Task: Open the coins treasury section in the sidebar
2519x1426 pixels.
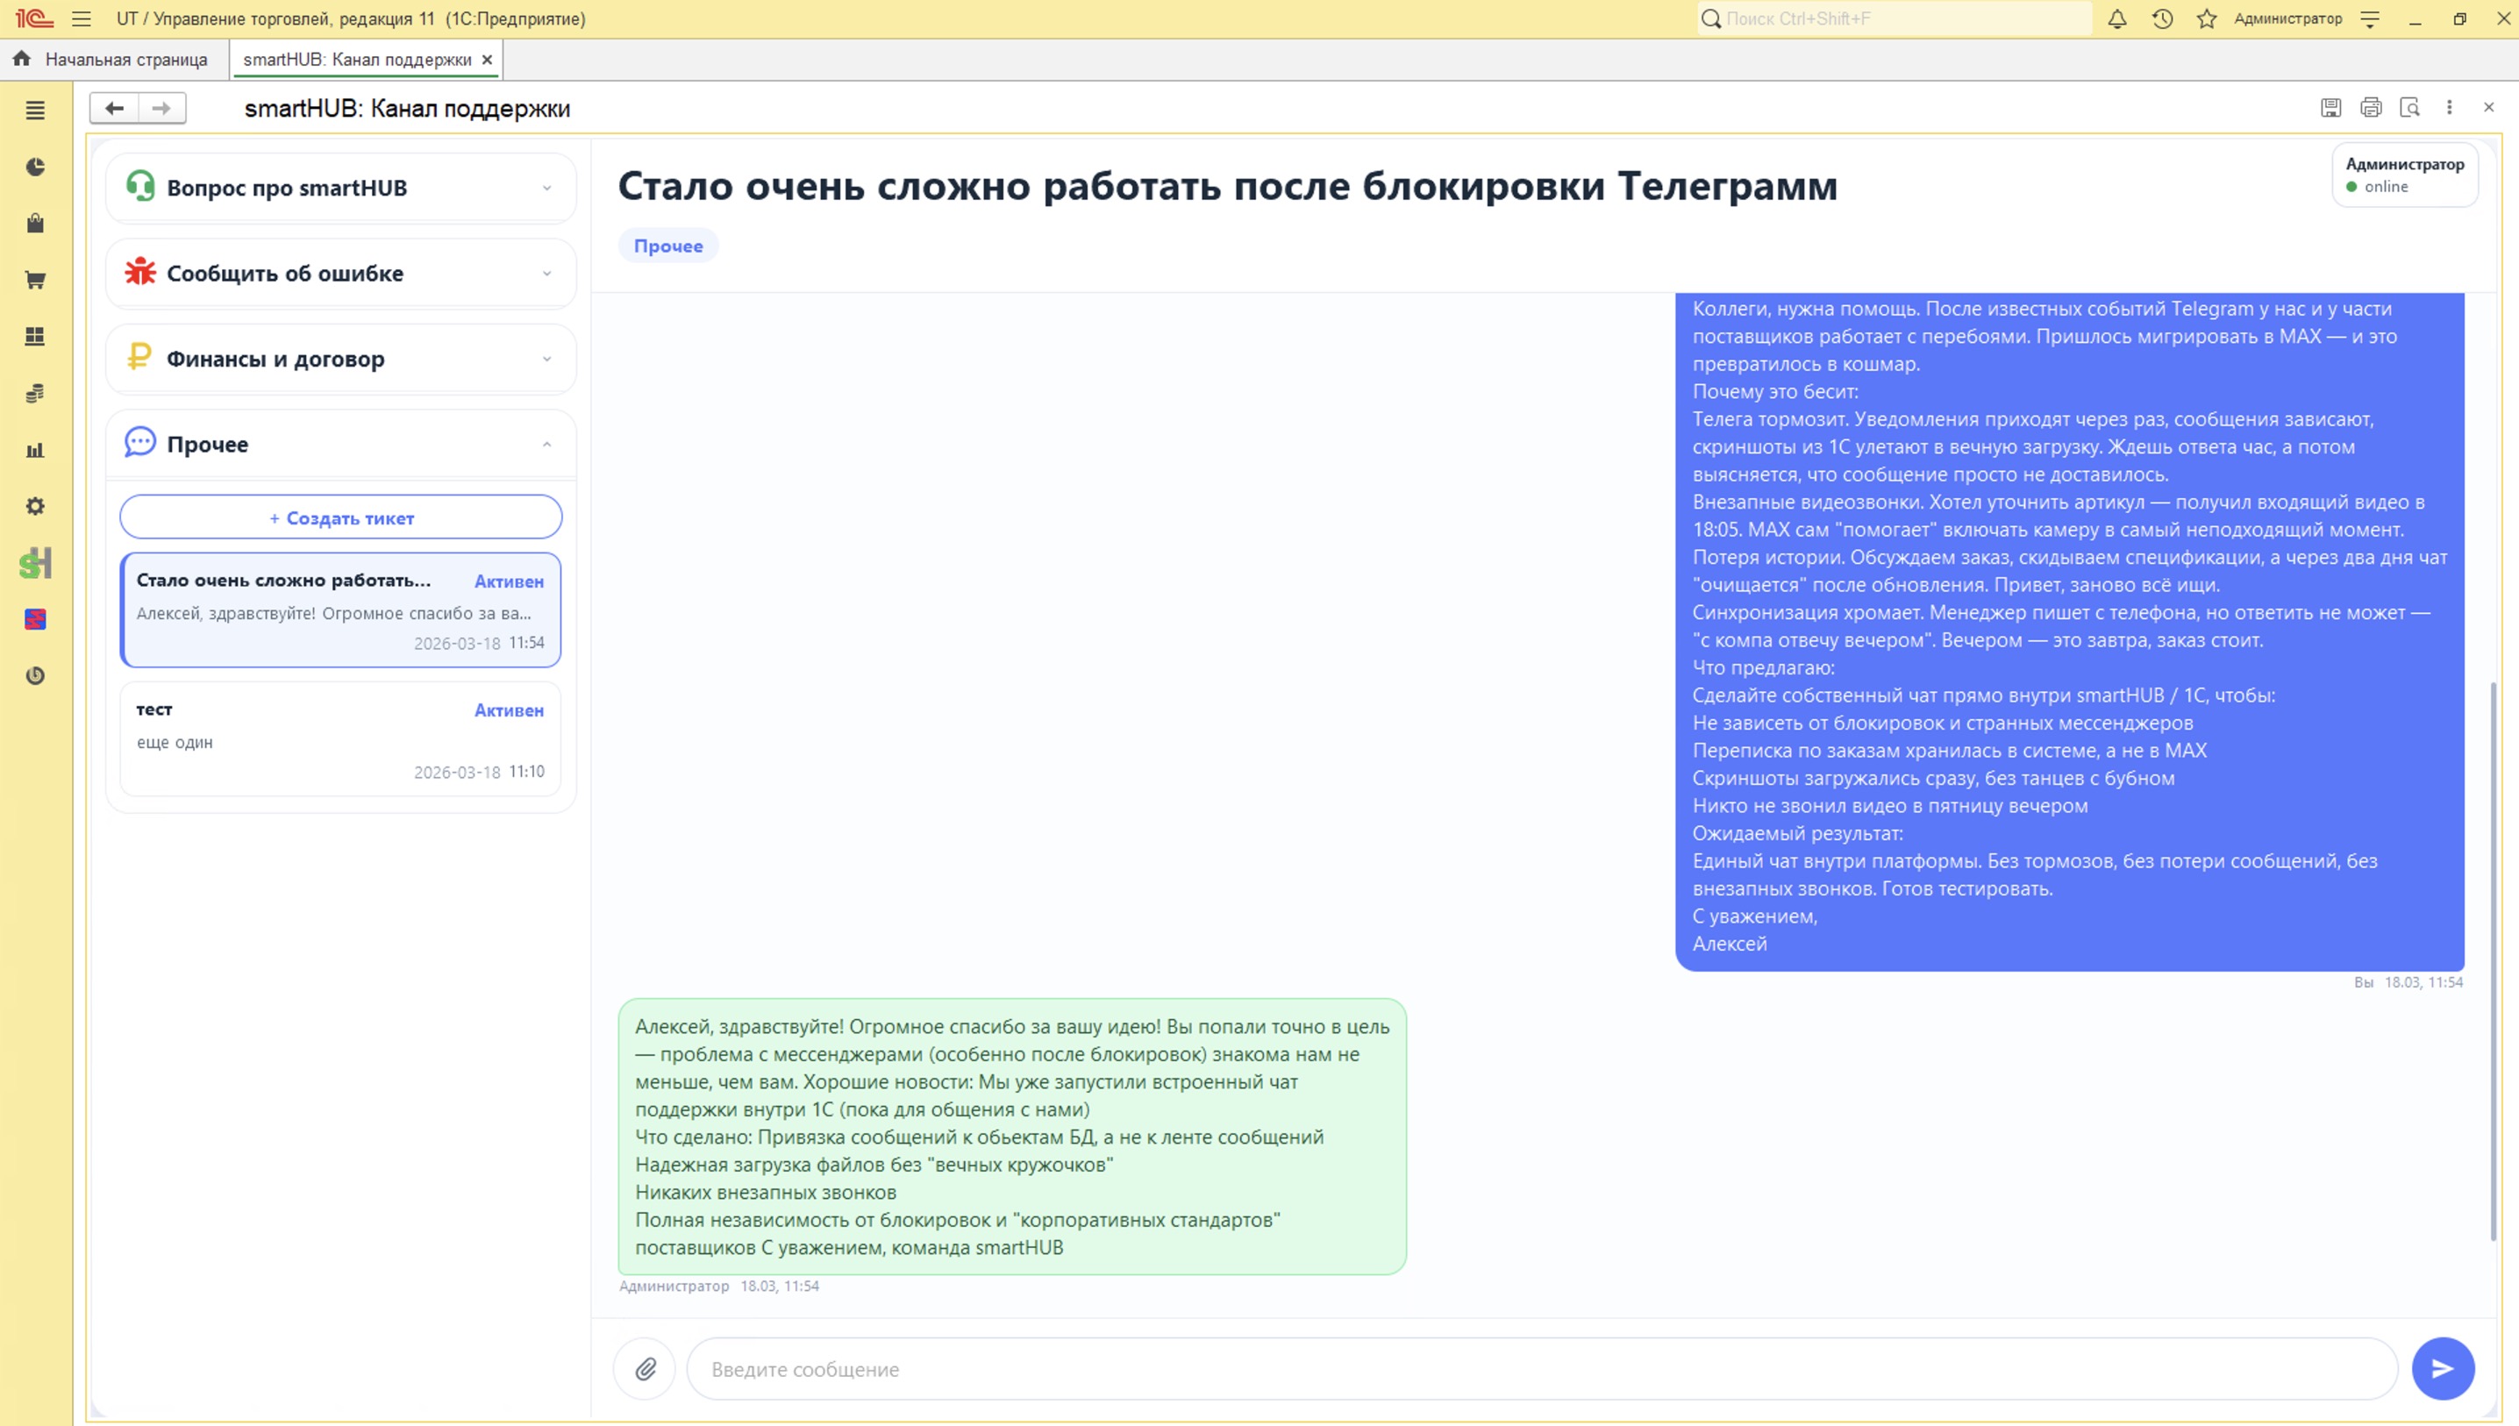Action: 35,394
